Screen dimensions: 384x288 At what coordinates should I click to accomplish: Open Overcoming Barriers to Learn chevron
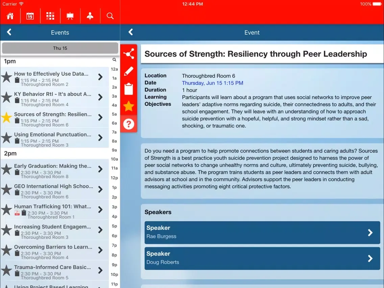[x=100, y=250]
